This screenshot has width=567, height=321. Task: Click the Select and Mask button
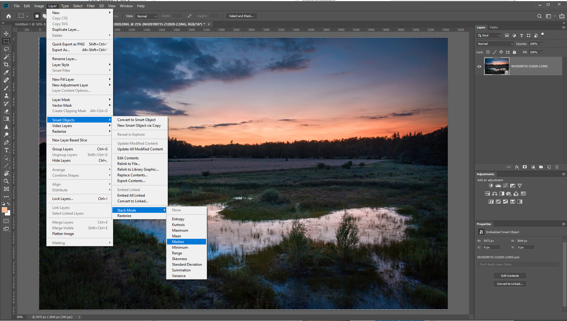point(241,16)
